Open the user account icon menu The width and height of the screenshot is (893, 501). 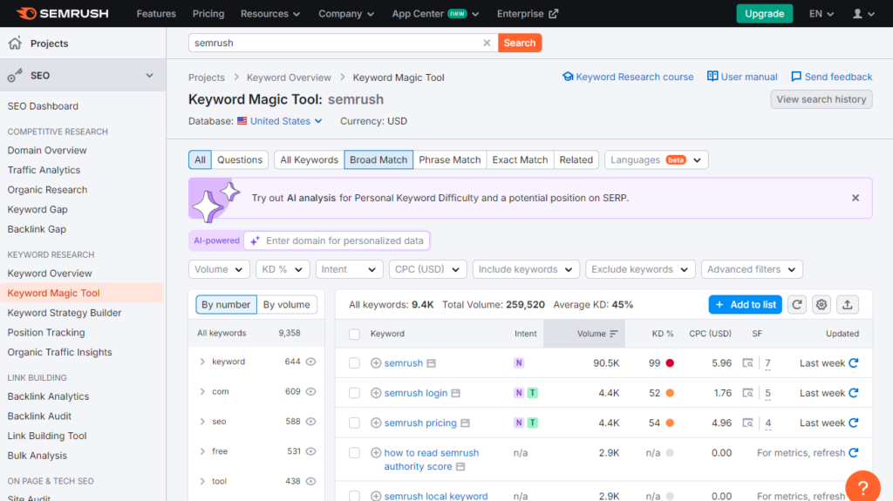coord(863,14)
